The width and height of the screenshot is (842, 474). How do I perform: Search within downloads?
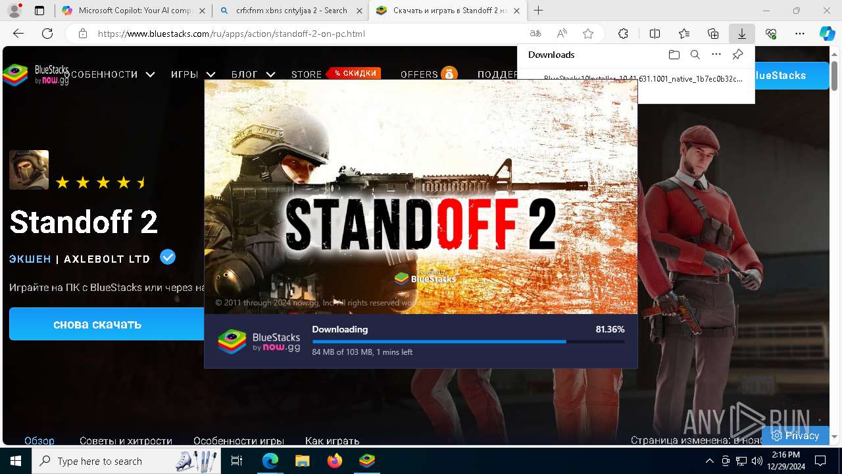pos(695,55)
